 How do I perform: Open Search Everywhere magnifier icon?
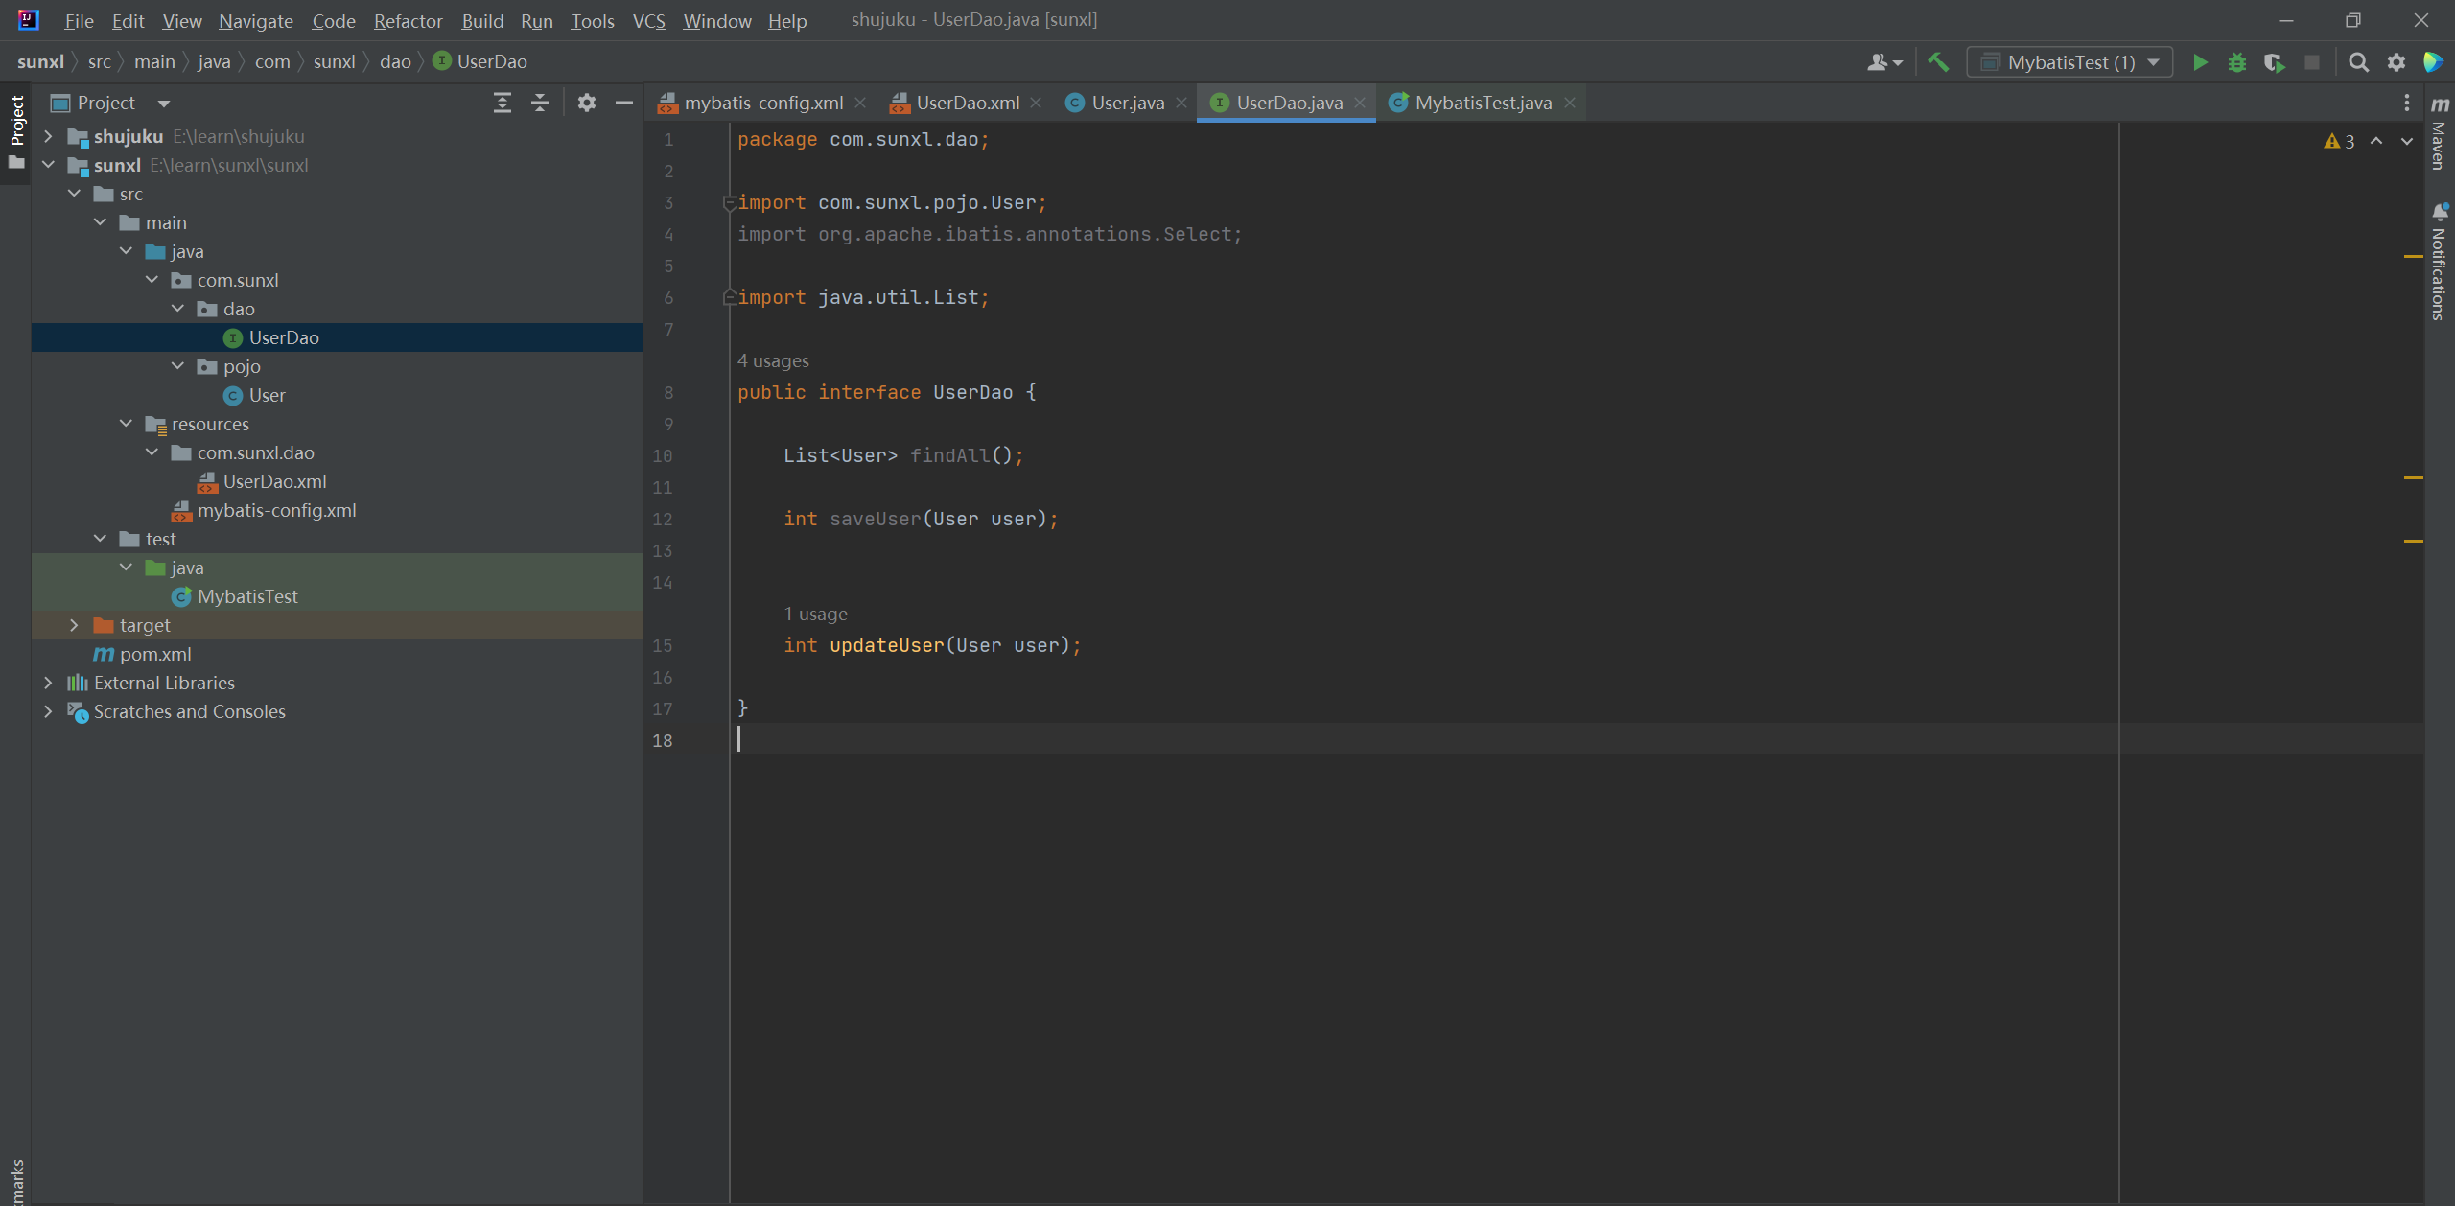pos(2358,63)
